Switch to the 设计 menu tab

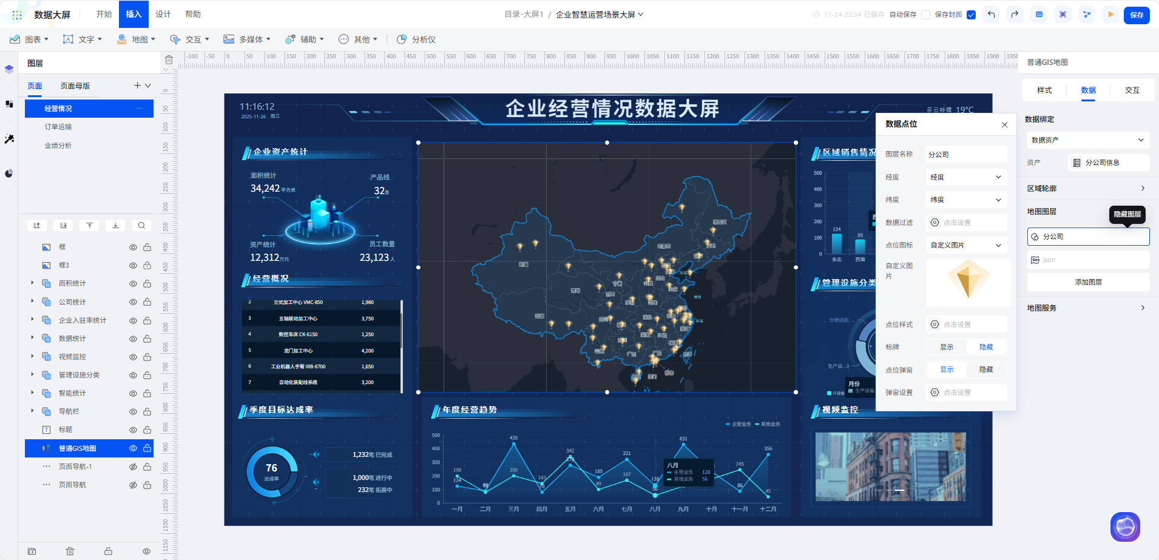point(163,14)
